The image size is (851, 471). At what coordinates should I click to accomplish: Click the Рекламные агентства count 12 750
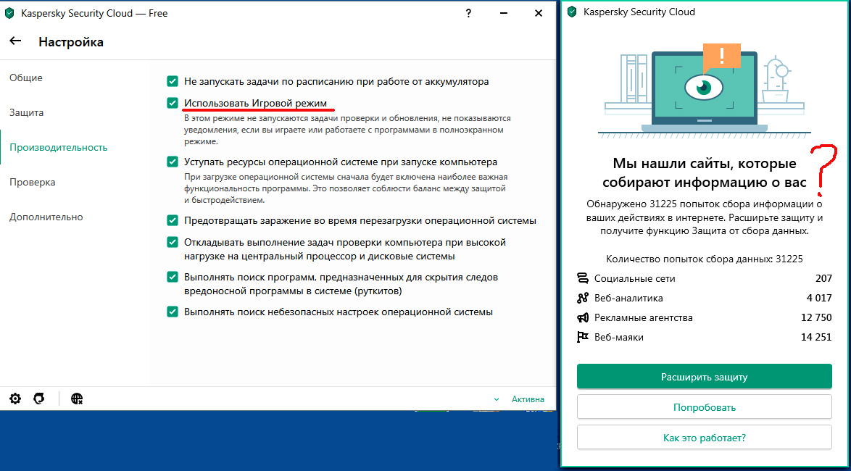[x=816, y=317]
